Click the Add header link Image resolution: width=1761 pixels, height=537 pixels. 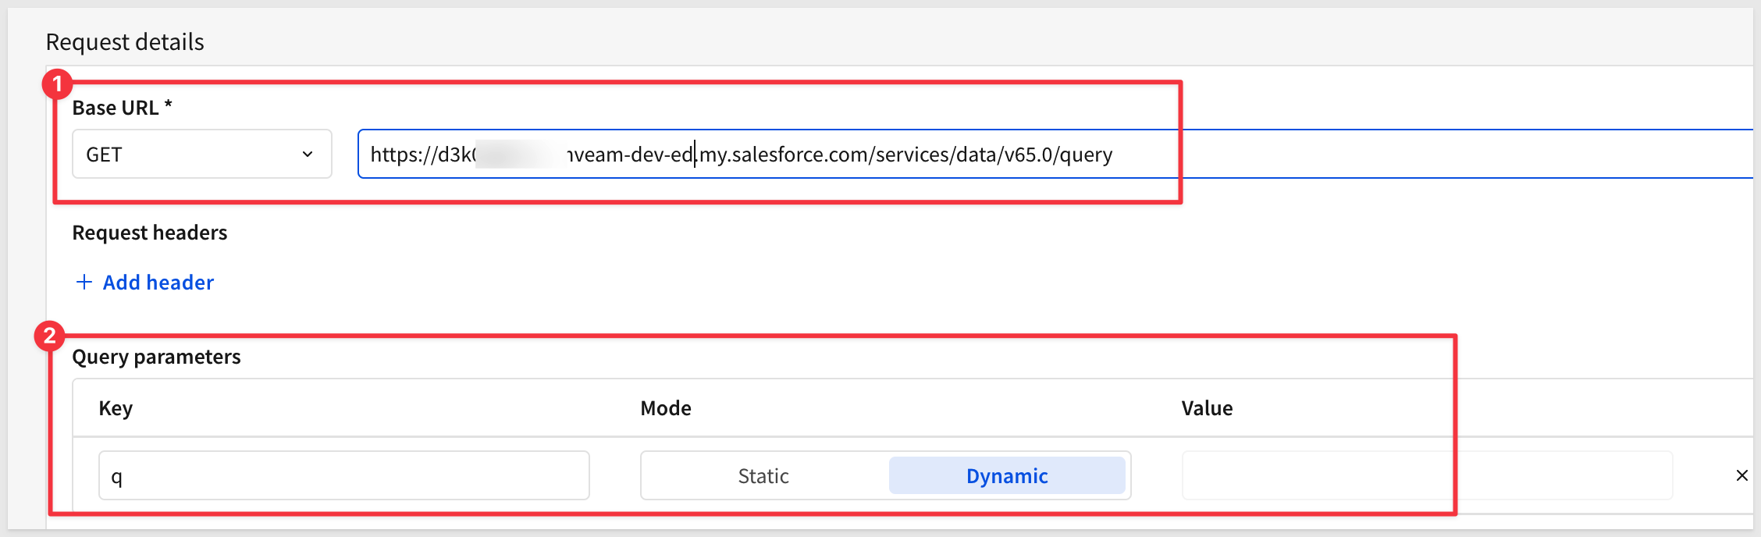point(158,283)
